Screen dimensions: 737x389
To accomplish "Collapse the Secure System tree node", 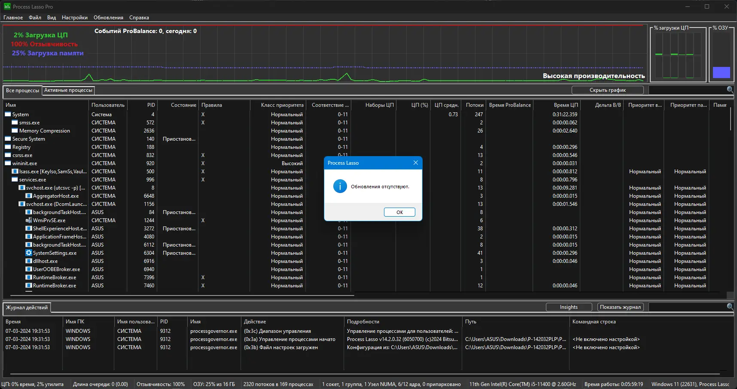I will coord(7,139).
